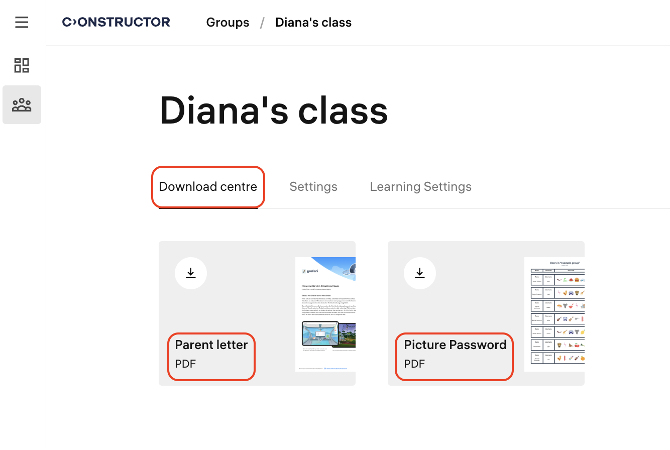Click the Parent letter title text

pyautogui.click(x=211, y=345)
